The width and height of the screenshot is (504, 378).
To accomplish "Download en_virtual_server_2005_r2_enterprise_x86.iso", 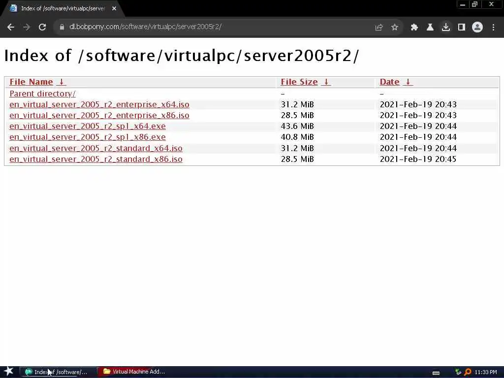I will click(x=99, y=115).
